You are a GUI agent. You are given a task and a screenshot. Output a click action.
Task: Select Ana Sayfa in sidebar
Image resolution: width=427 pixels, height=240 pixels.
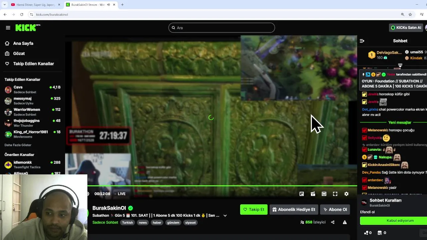tap(23, 43)
